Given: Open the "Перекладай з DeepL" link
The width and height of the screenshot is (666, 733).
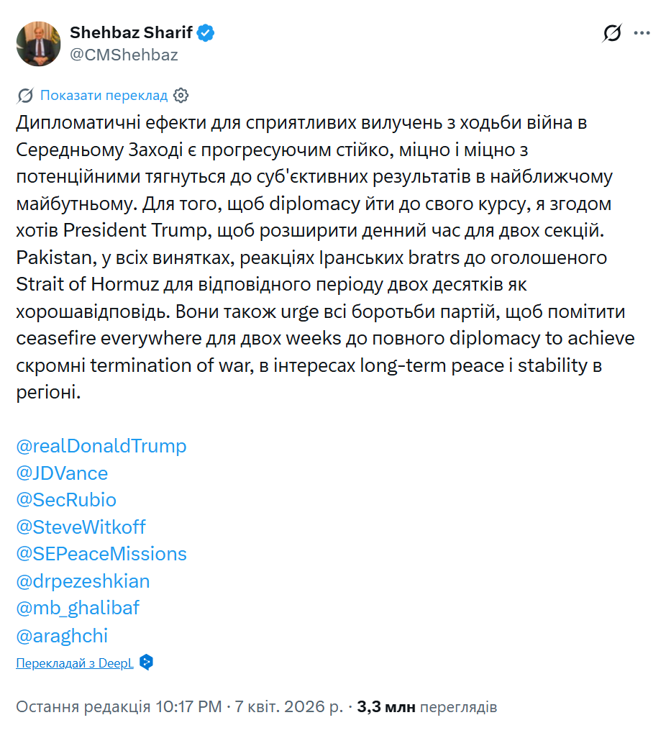Looking at the screenshot, I should [x=73, y=663].
